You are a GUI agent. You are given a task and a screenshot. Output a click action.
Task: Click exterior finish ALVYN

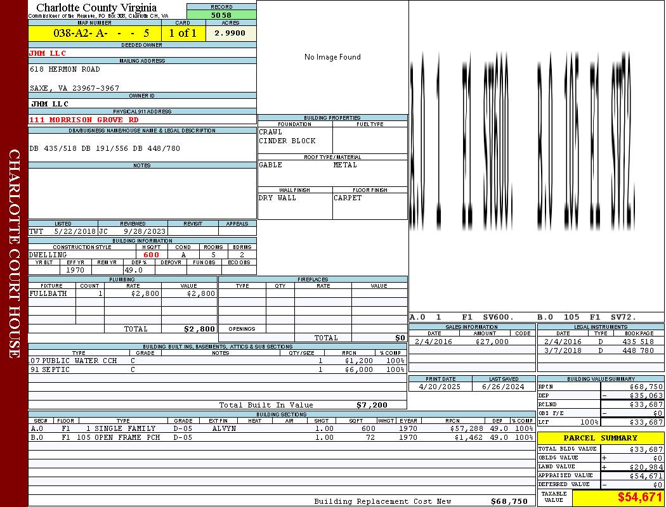coord(224,429)
